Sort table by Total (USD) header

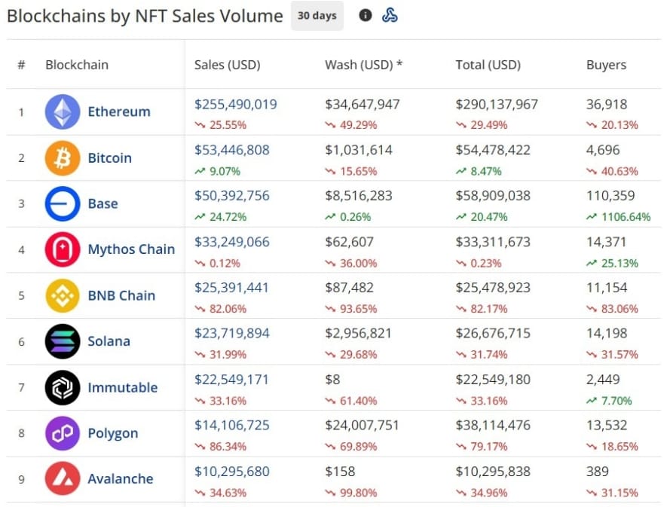488,65
